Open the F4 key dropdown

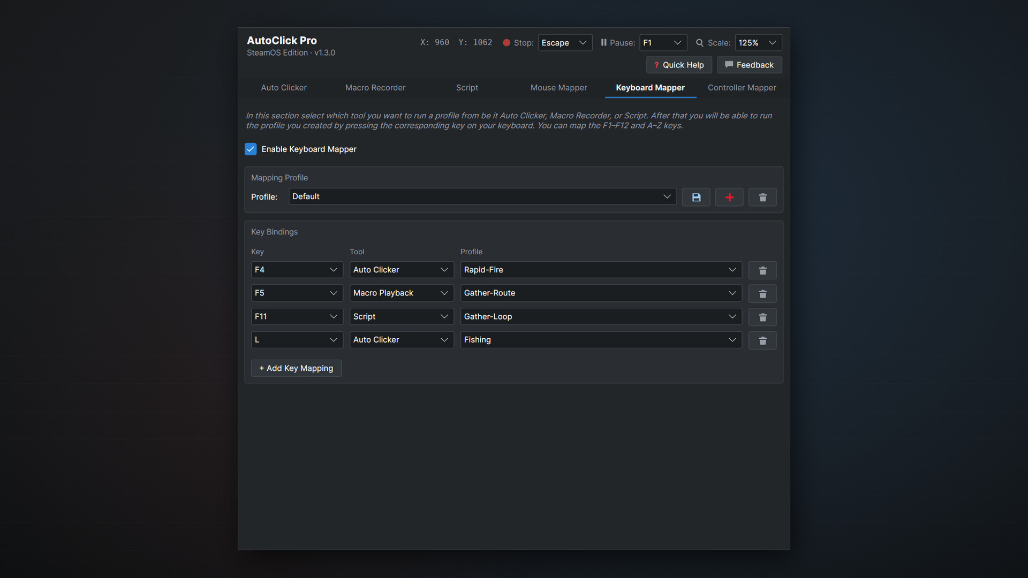tap(297, 270)
